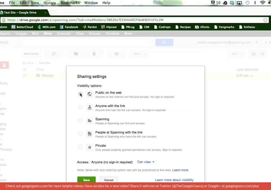Open the Can view access dropdown
The width and height of the screenshot is (271, 190).
point(146,162)
